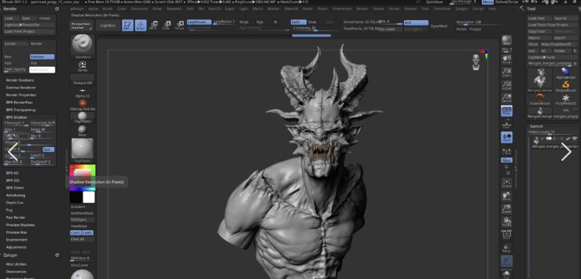Image resolution: width=581 pixels, height=279 pixels.
Task: Activate the Scale tool icon
Action: coord(167,25)
